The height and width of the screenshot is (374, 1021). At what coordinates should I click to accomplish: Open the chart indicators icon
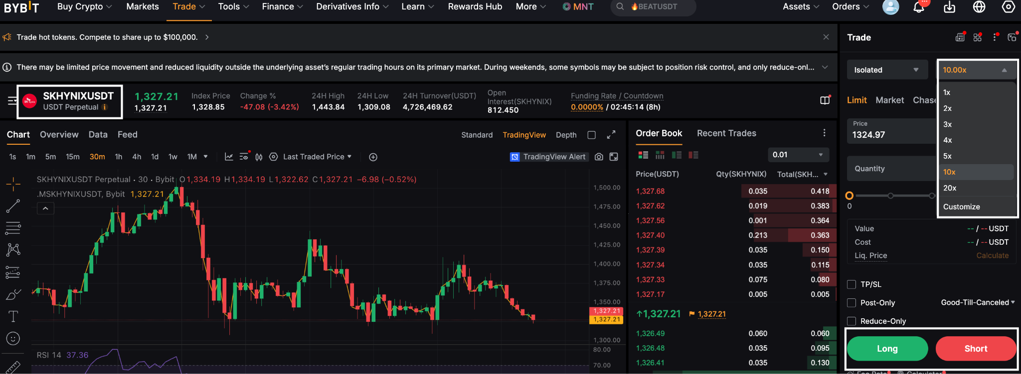pyautogui.click(x=229, y=157)
